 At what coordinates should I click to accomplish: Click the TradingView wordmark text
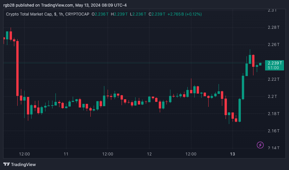pyautogui.click(x=23, y=164)
